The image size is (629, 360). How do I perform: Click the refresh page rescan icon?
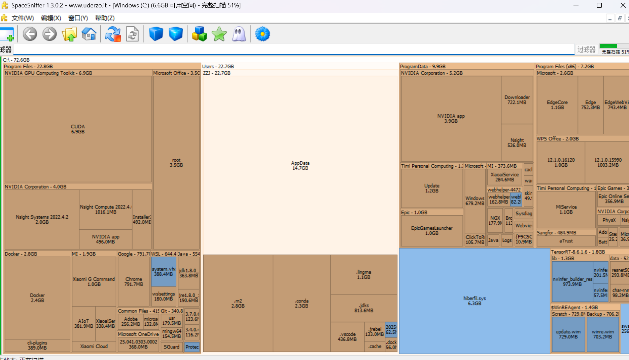(132, 34)
